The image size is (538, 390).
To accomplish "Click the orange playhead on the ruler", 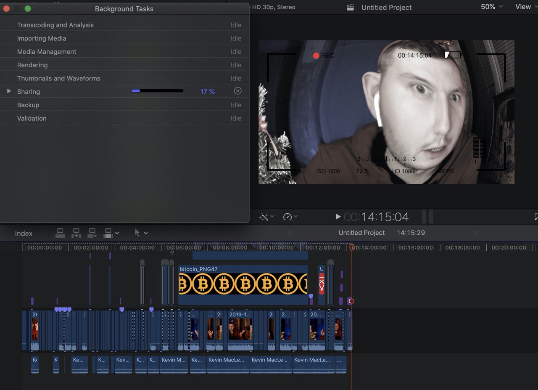I will tap(352, 247).
